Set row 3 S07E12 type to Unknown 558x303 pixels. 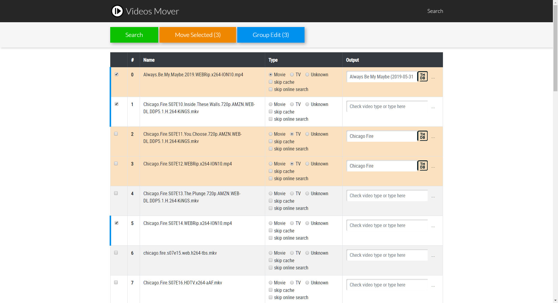(x=307, y=164)
